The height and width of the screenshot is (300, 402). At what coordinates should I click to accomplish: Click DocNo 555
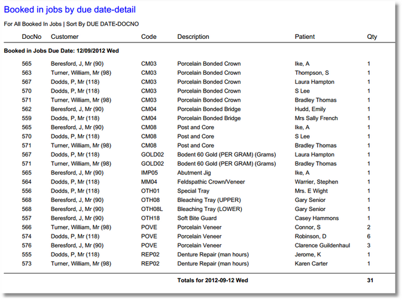[27, 255]
